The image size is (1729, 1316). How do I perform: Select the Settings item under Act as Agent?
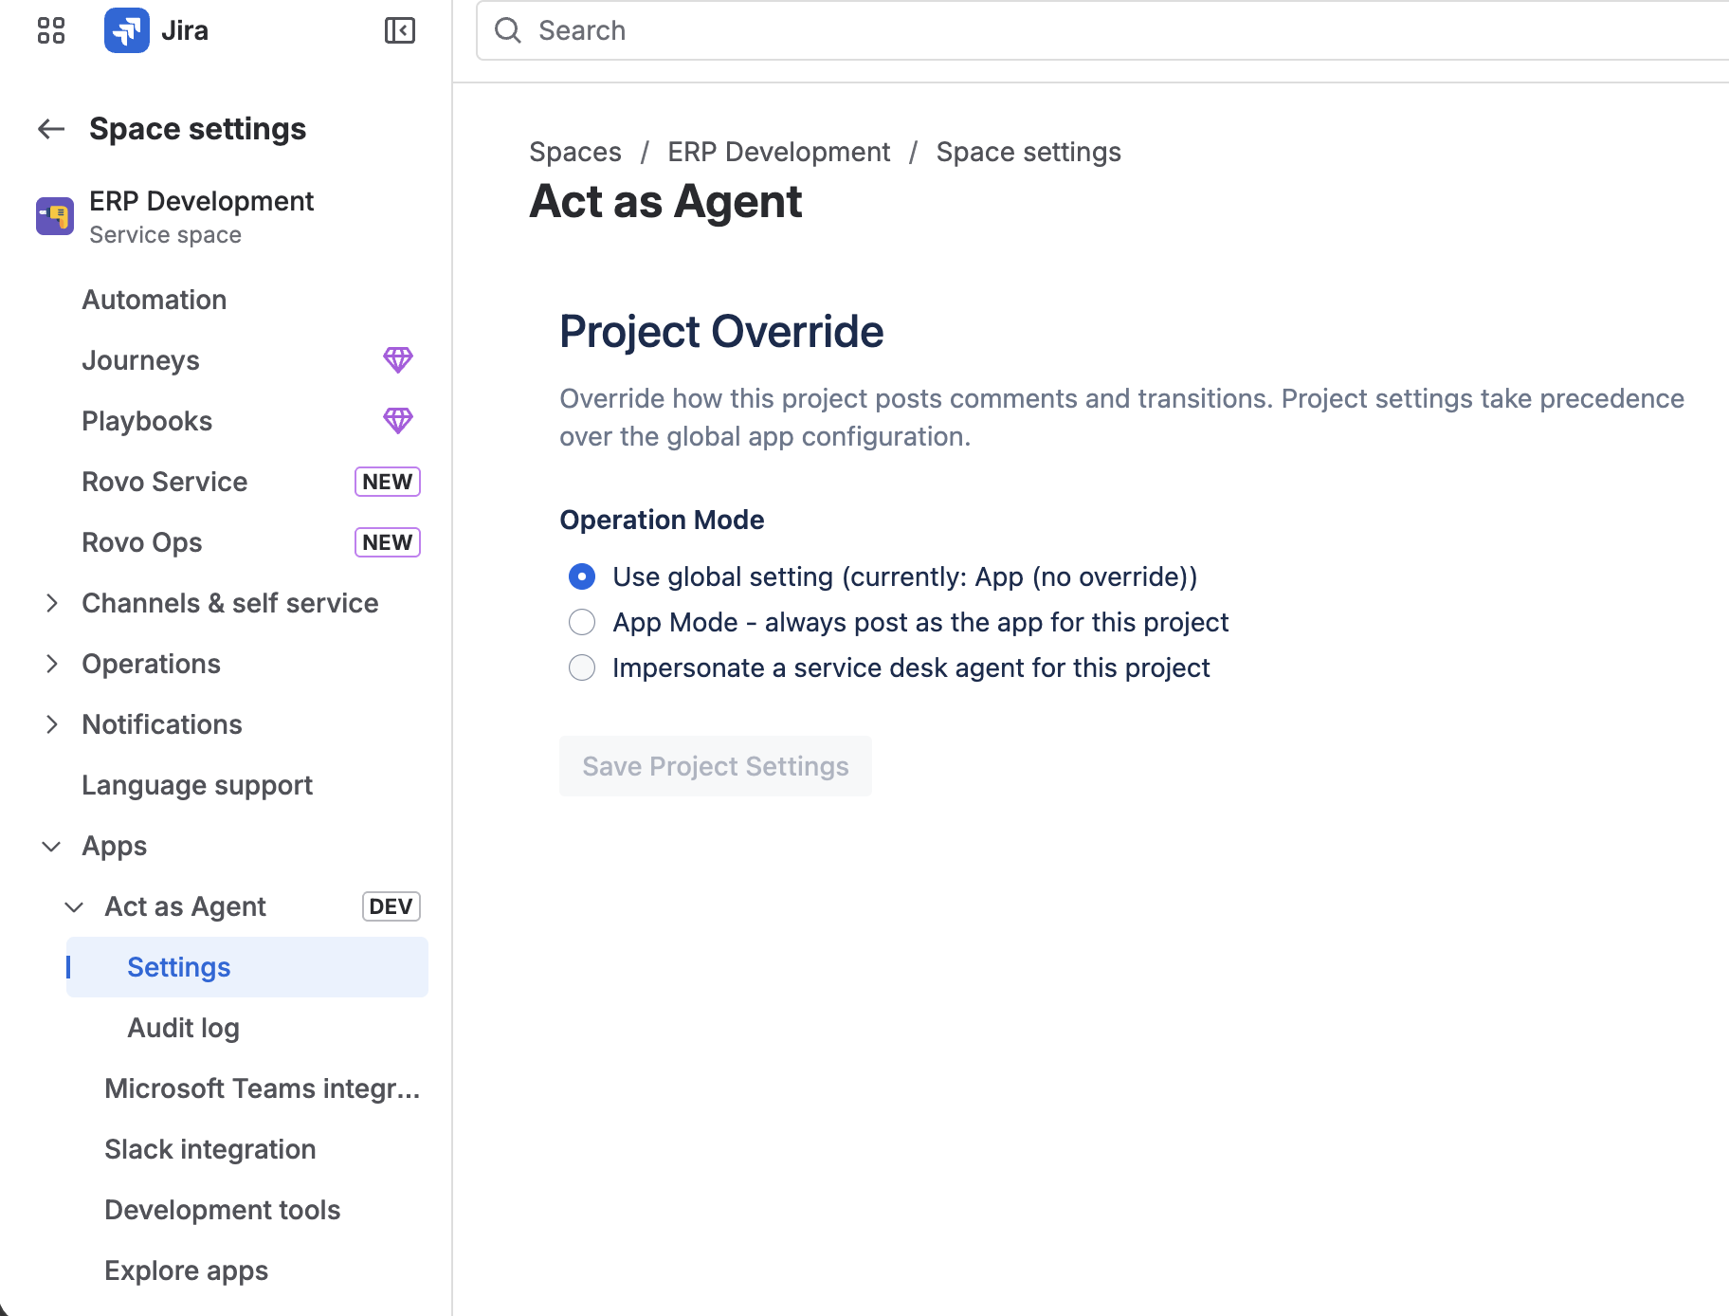pos(247,967)
